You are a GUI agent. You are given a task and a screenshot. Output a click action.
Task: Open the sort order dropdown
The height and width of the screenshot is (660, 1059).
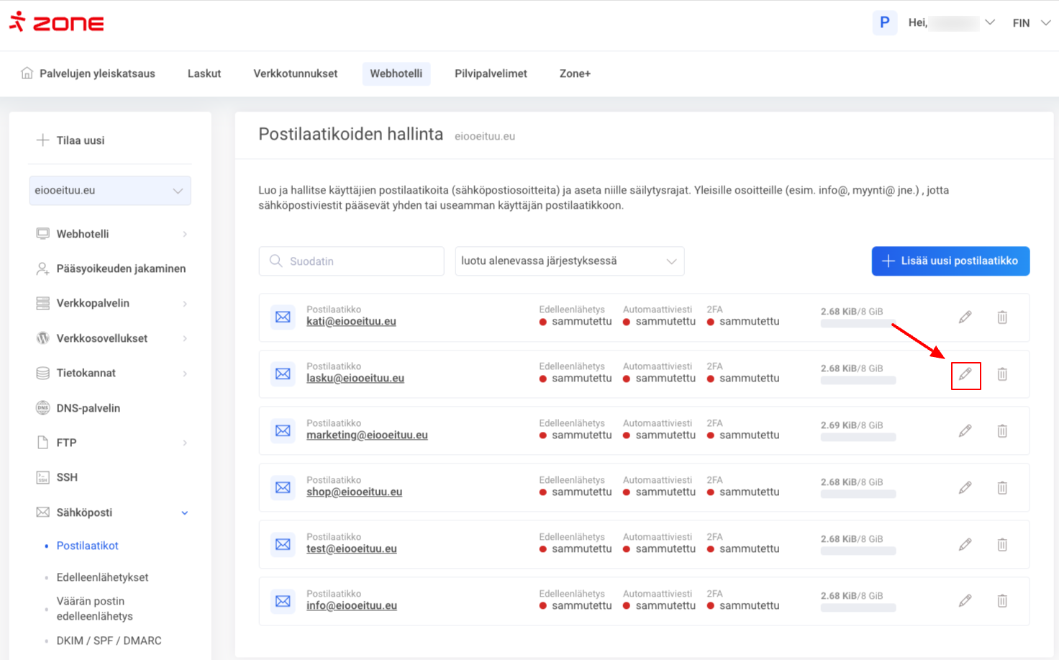click(569, 261)
